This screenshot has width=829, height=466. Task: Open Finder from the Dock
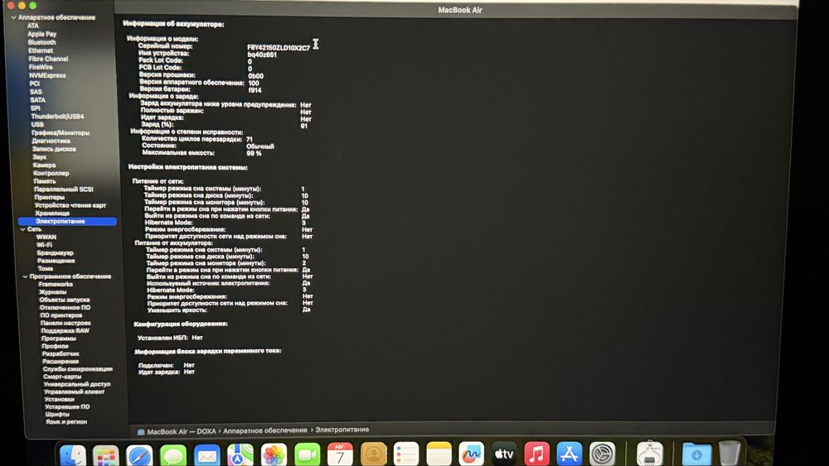pyautogui.click(x=72, y=455)
